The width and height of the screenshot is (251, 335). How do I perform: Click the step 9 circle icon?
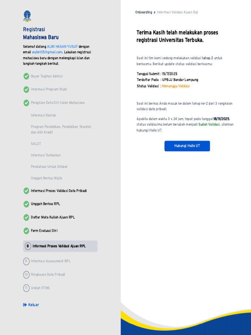tap(26, 261)
